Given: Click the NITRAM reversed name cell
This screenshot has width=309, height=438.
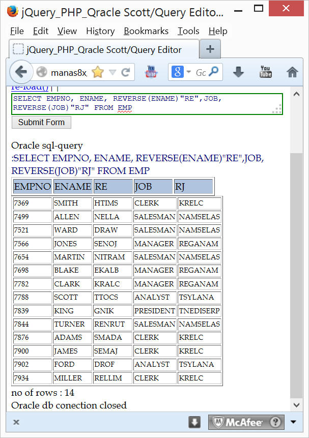Looking at the screenshot, I should click(x=113, y=257).
